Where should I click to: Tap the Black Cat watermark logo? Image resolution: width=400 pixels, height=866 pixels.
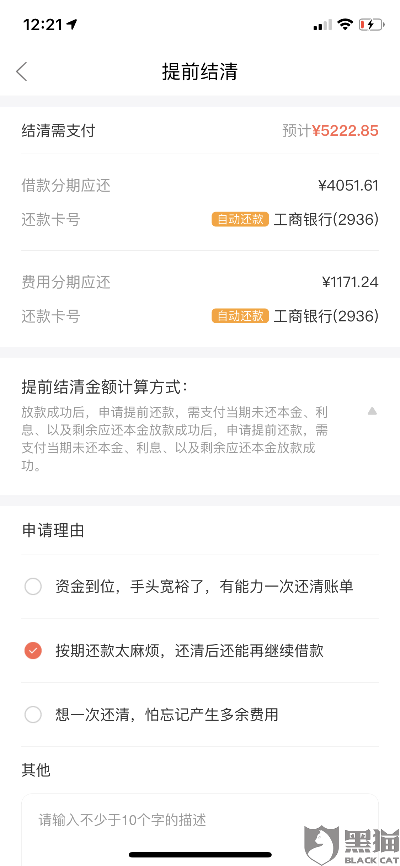pyautogui.click(x=352, y=845)
